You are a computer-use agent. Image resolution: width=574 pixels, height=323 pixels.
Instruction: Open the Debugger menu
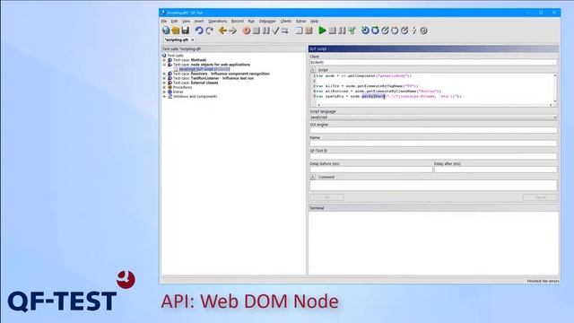(x=267, y=22)
